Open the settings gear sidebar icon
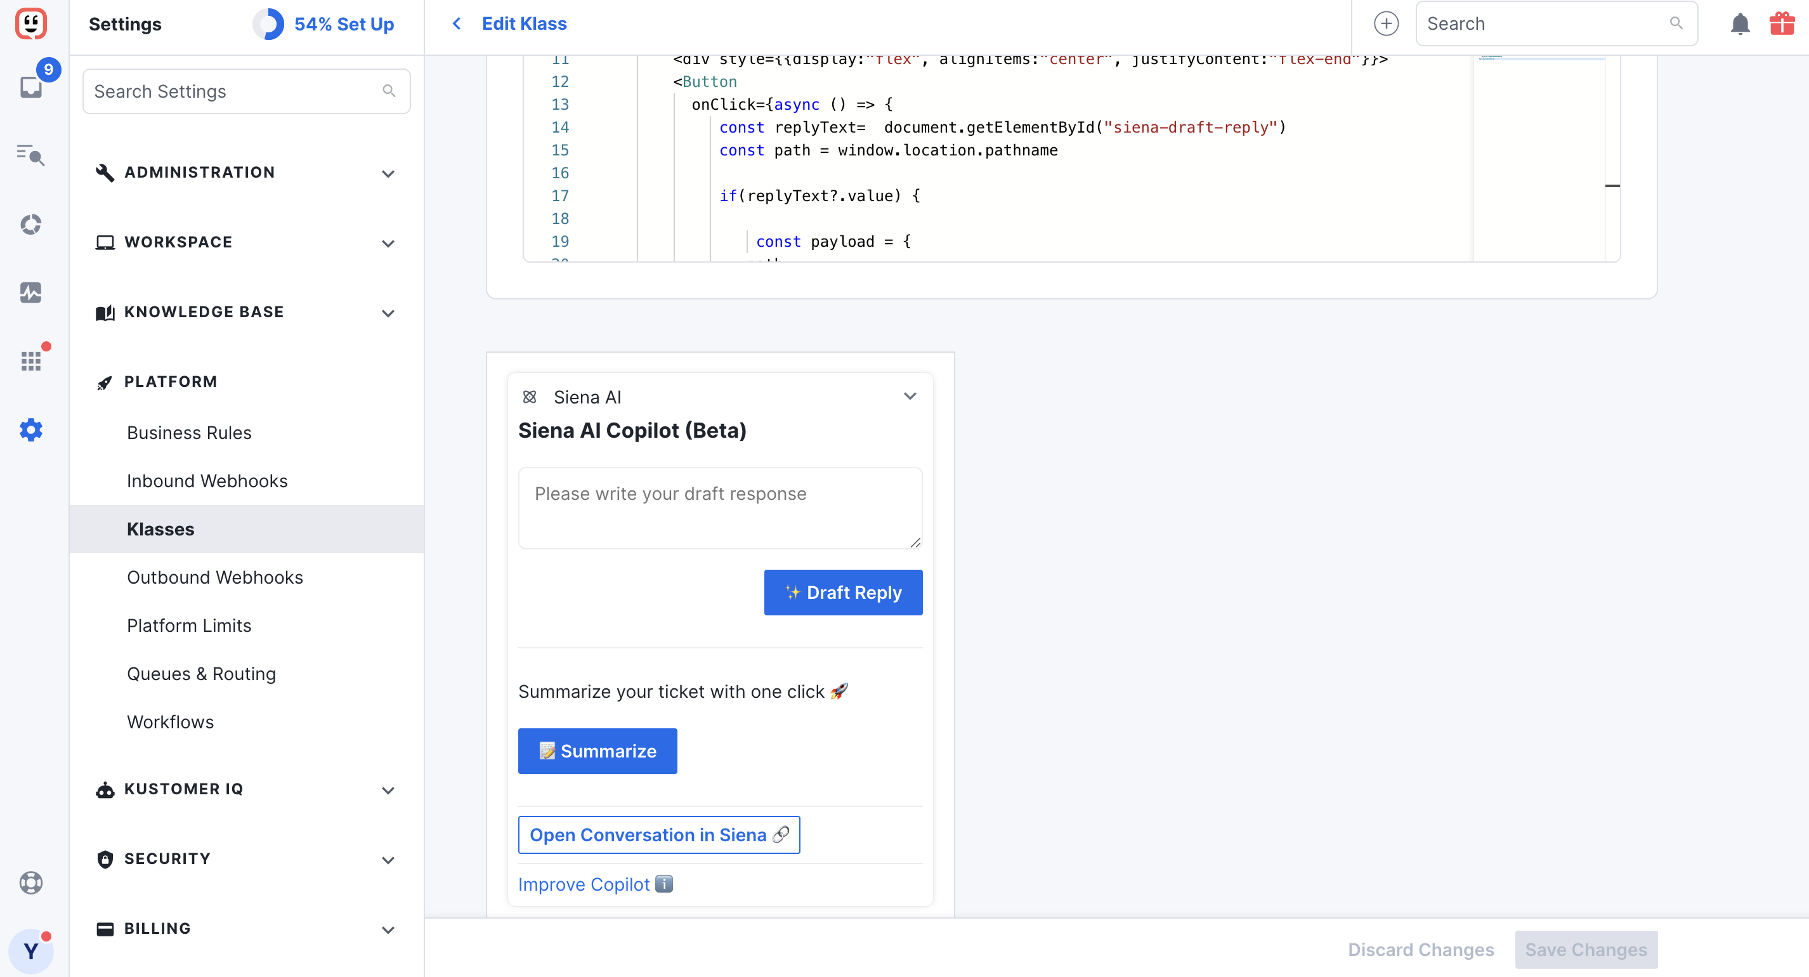Screen dimensions: 1809x977 click(x=31, y=430)
